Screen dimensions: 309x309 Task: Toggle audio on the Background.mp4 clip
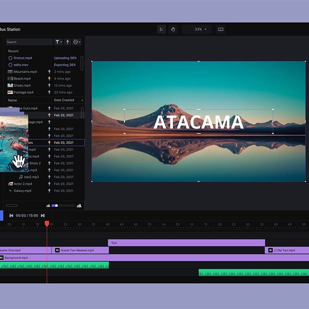(2, 258)
